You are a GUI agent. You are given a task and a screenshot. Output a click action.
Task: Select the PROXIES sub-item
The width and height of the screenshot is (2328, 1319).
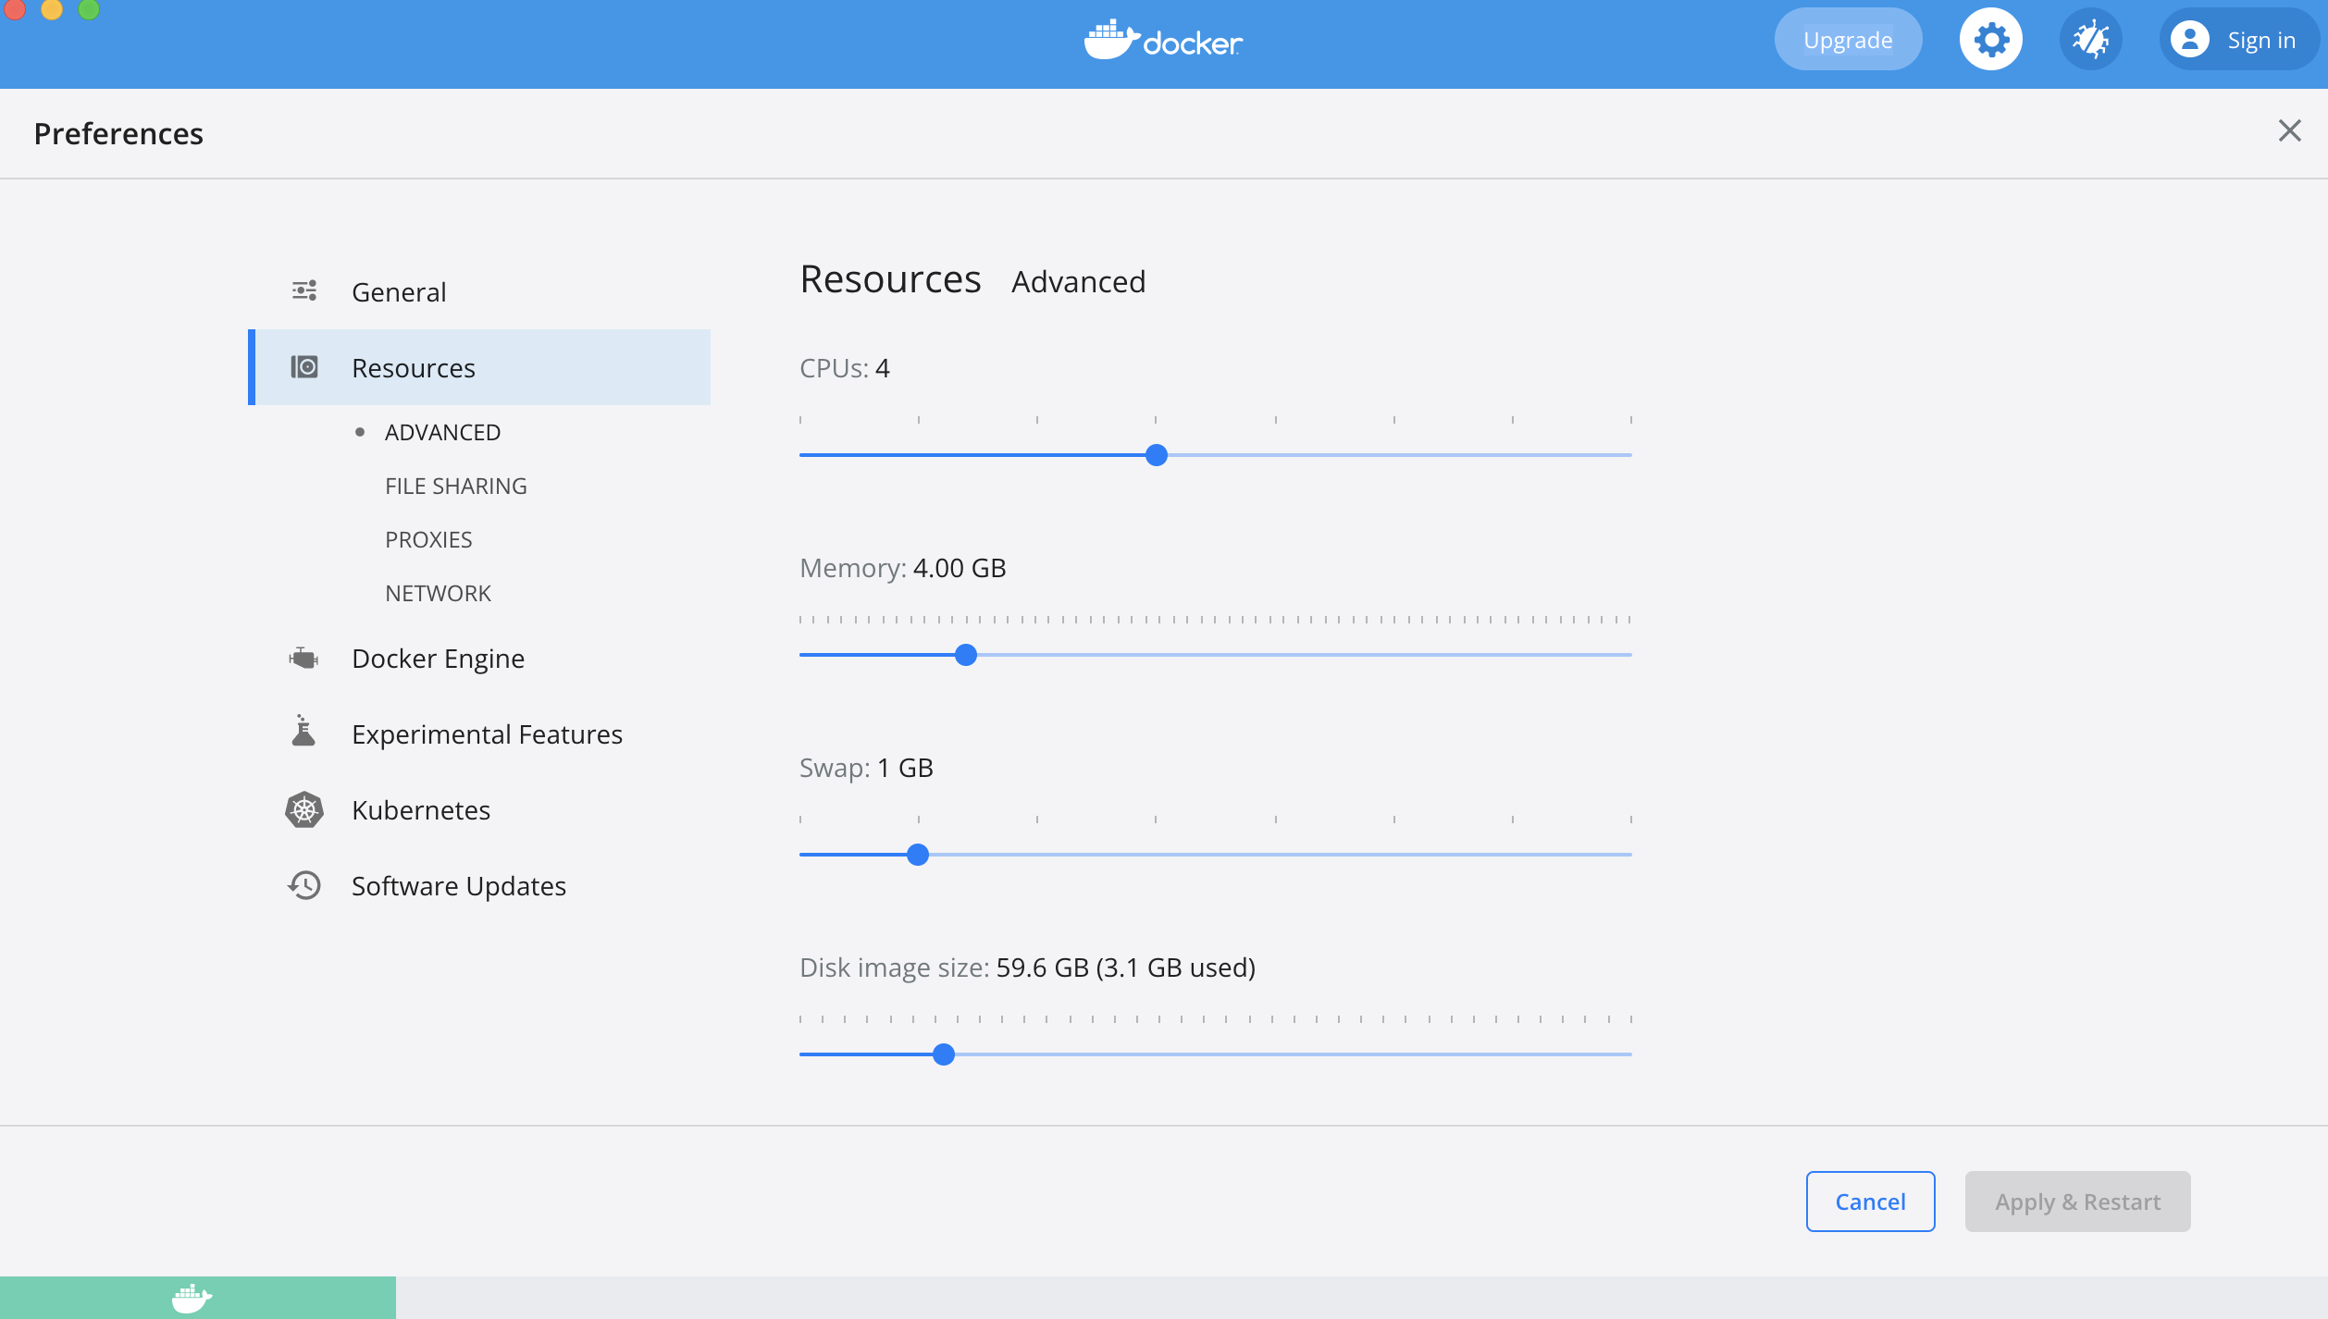(x=428, y=539)
